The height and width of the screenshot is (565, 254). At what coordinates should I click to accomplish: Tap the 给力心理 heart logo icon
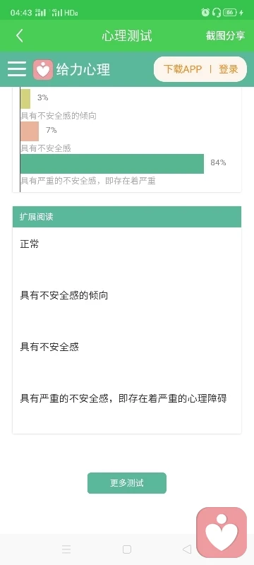(x=43, y=69)
